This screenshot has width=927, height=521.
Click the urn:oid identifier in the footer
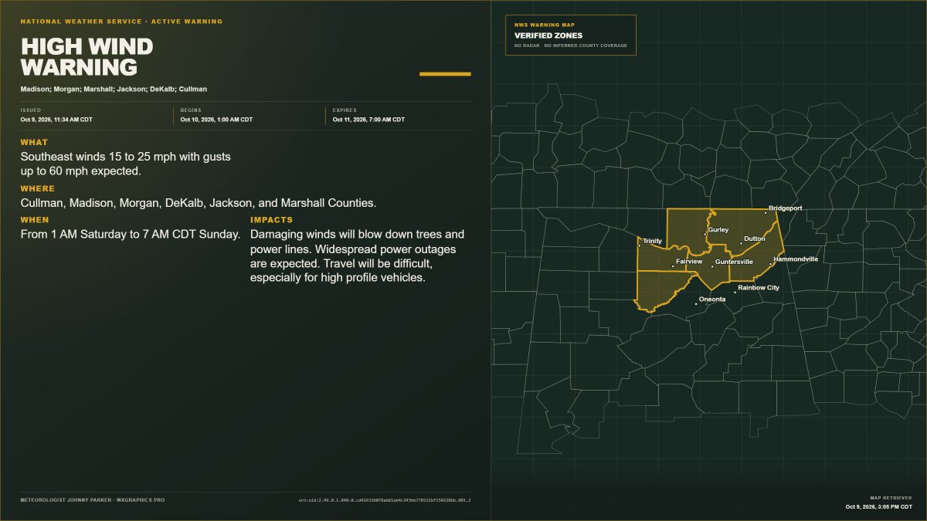coord(385,500)
